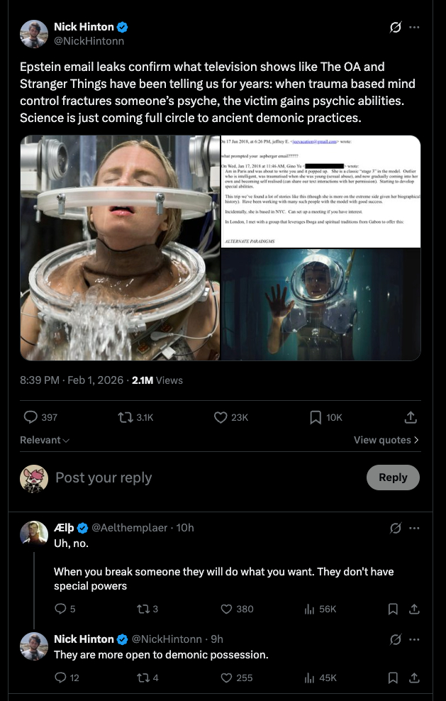View analytics of Ælþ reply 56K views
This screenshot has width=446, height=701.
click(x=309, y=609)
